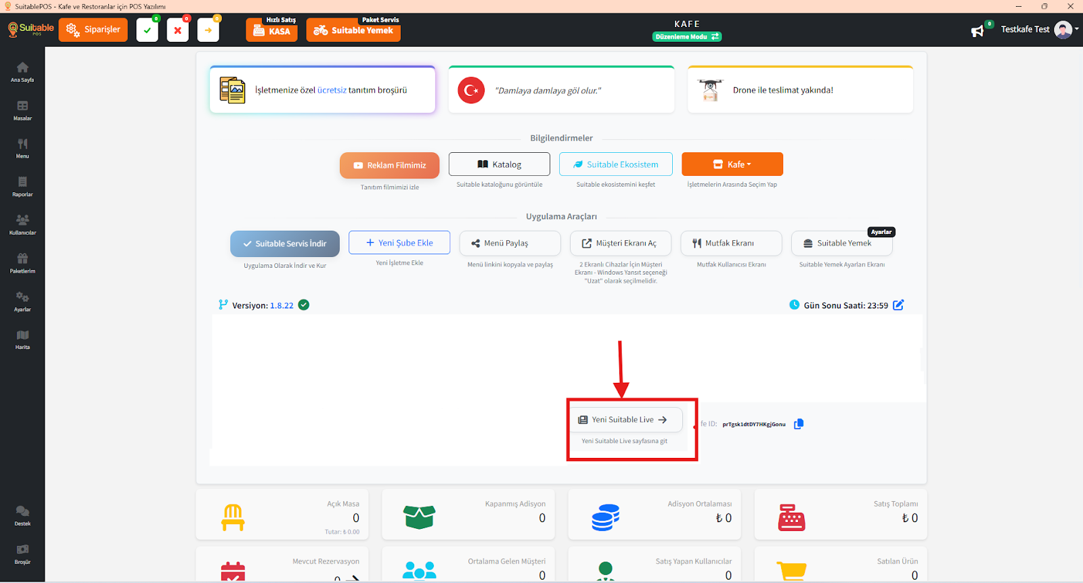Screen dimensions: 1083x583
Task: Edit the Gün Sonu Saati time
Action: [x=898, y=305]
